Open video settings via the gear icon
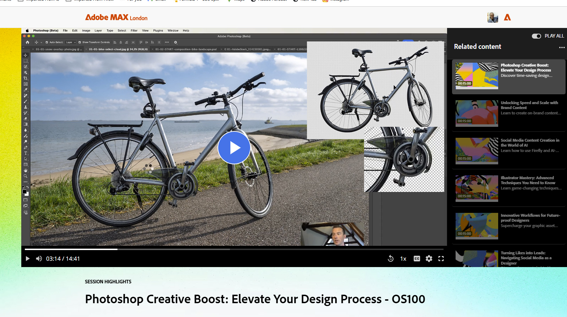This screenshot has width=567, height=317. pos(429,259)
